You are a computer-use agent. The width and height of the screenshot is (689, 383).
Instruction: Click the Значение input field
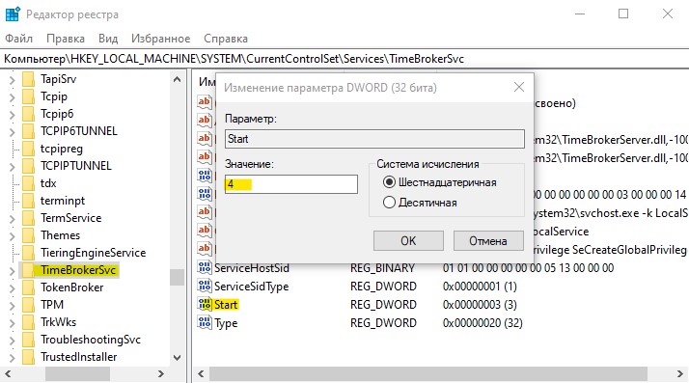tap(290, 184)
